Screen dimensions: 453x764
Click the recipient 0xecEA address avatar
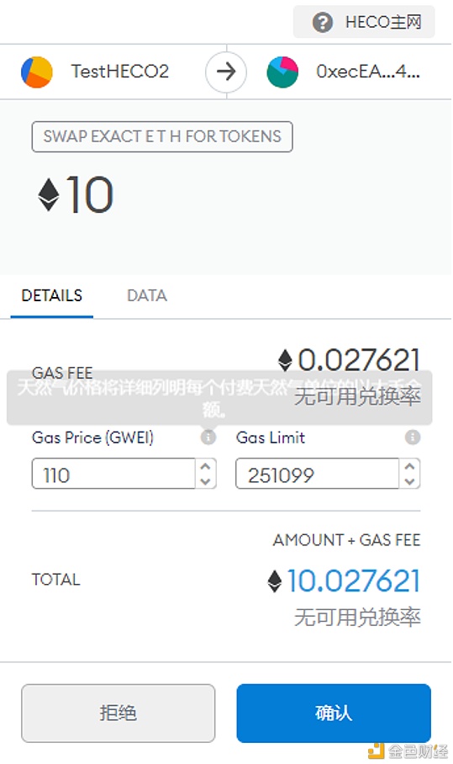(282, 72)
